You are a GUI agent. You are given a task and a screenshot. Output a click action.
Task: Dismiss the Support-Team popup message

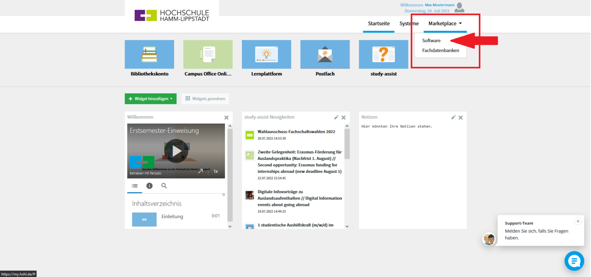pyautogui.click(x=578, y=221)
